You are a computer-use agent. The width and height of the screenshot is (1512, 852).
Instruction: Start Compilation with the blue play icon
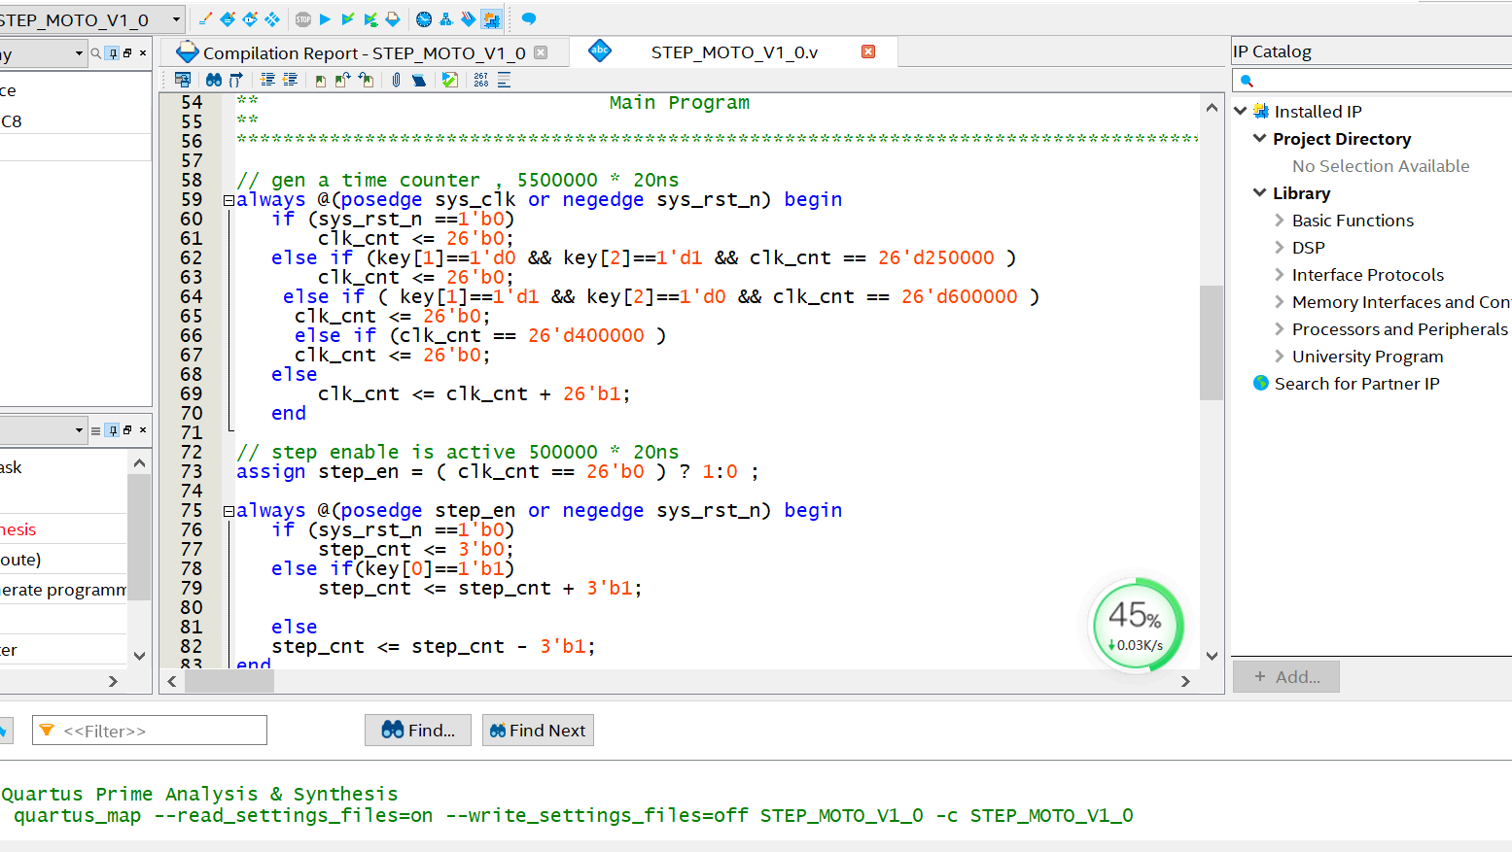(x=326, y=18)
